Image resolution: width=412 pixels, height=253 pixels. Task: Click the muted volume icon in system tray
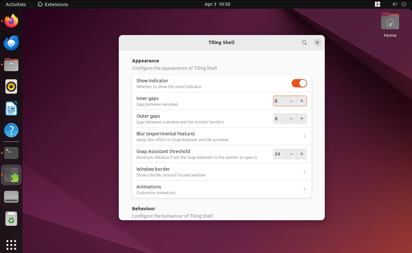(x=395, y=4)
